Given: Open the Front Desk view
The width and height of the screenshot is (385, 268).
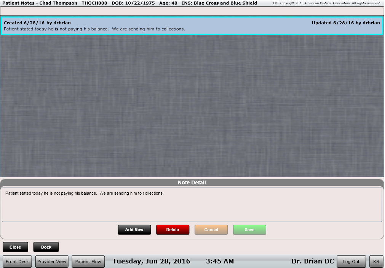Looking at the screenshot, I should coord(17,261).
